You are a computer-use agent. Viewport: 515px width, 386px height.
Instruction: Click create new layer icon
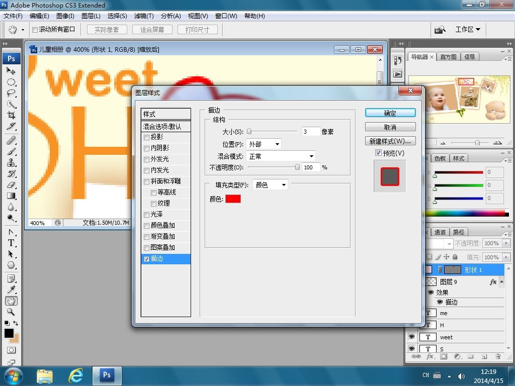(484, 356)
